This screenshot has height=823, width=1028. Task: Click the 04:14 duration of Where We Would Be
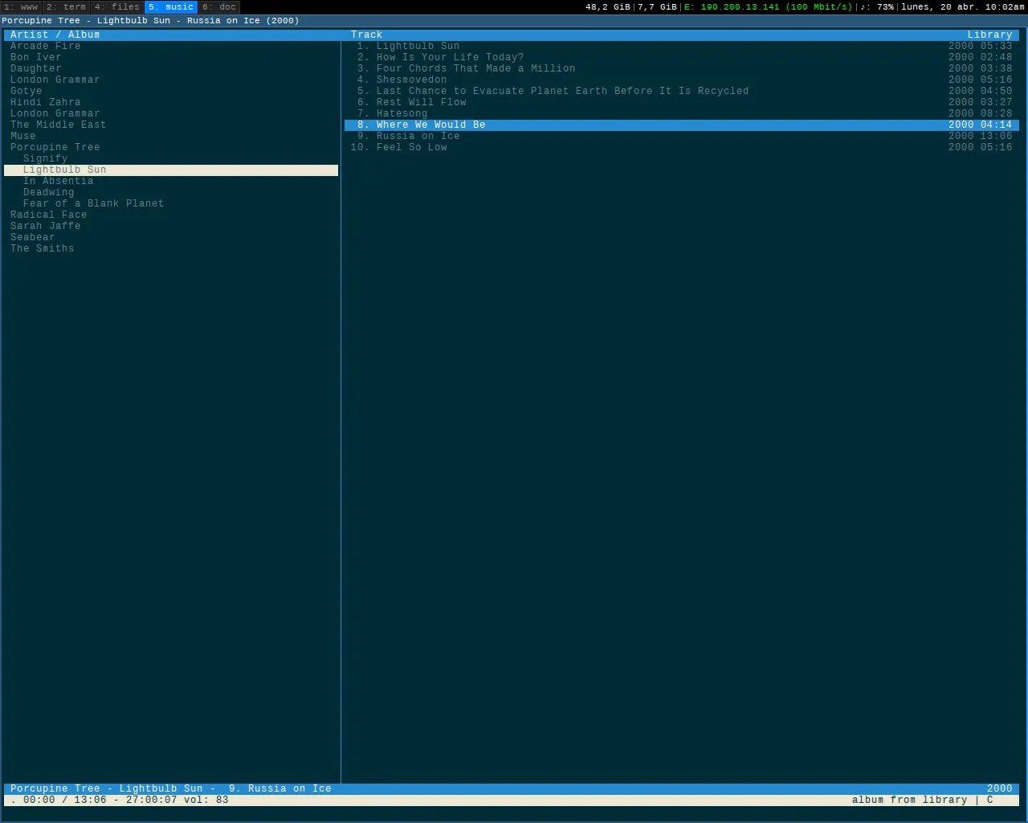(996, 125)
